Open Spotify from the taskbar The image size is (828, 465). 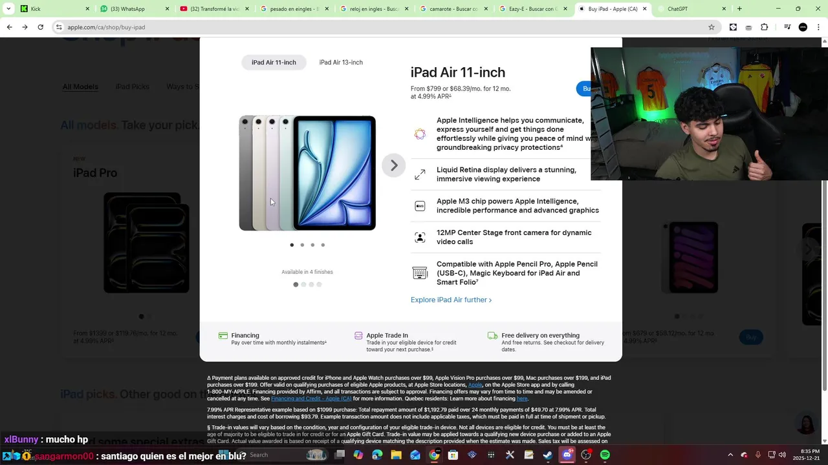pos(605,455)
